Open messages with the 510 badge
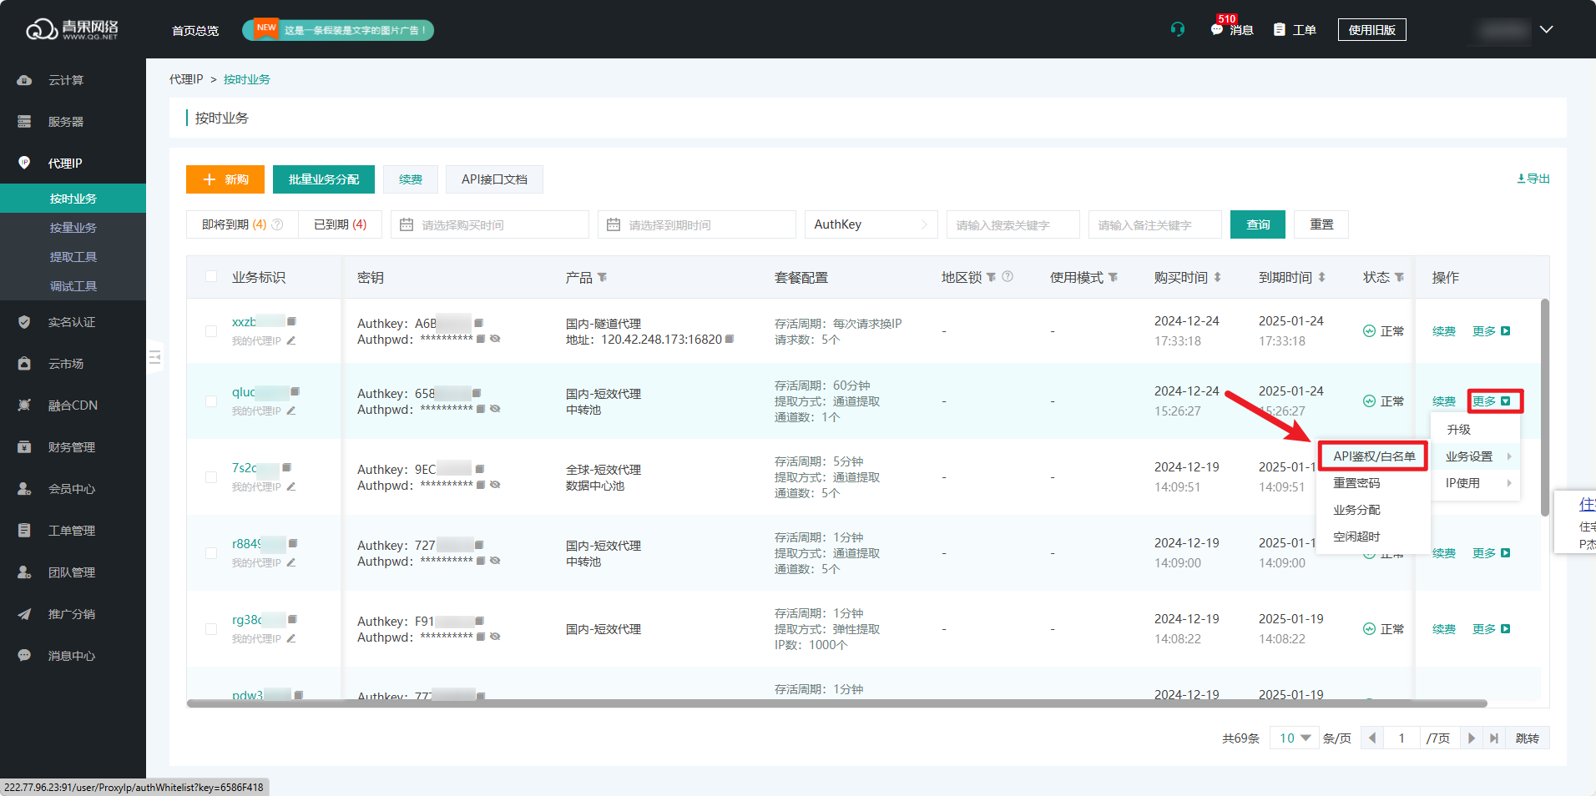 [x=1231, y=29]
